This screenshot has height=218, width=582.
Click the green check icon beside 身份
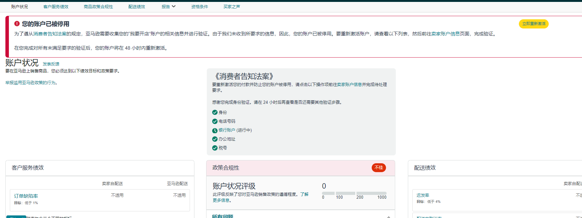point(215,112)
